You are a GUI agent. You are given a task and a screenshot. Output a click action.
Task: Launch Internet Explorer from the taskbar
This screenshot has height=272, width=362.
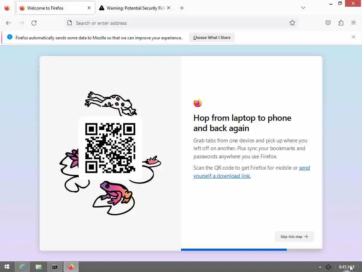[22, 267]
